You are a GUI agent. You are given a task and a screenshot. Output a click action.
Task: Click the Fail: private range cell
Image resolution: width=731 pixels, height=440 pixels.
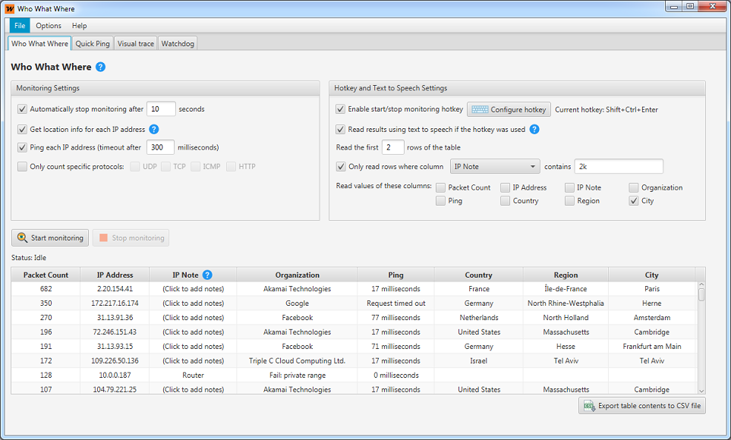point(297,376)
